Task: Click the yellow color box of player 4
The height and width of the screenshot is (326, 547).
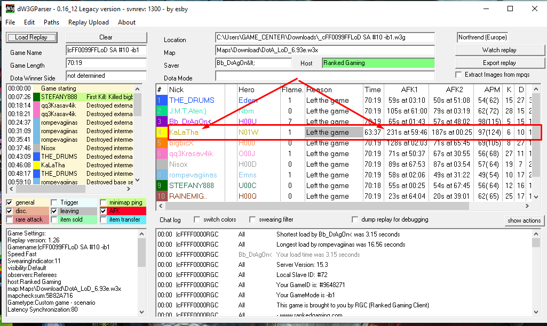Action: (162, 132)
